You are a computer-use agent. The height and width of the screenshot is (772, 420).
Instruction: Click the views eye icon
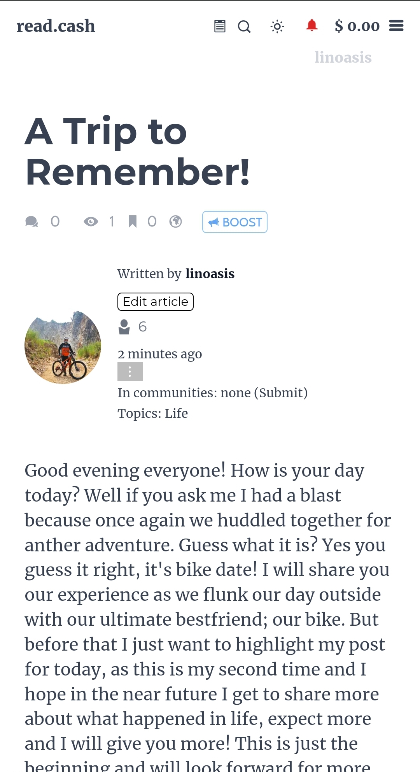91,222
